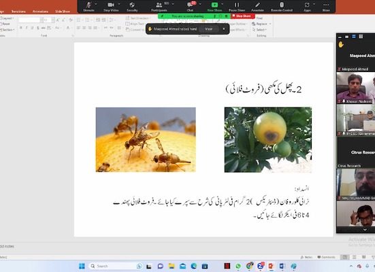Viewport: 375px width, 272px height.
Task: Toggle Bold formatting
Action: tap(21, 28)
